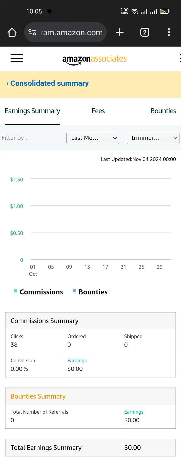The height and width of the screenshot is (462, 181).
Task: Open a new browser tab with plus icon
Action: click(x=120, y=32)
